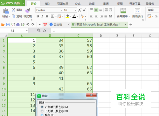This screenshot has height=116, width=159.
Task: Expand the quick access toolbar arrow
Action: coord(39,25)
